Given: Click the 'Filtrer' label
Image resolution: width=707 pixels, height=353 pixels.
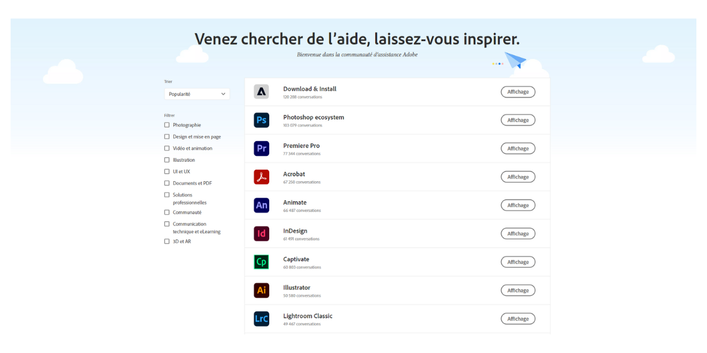Looking at the screenshot, I should tap(170, 115).
